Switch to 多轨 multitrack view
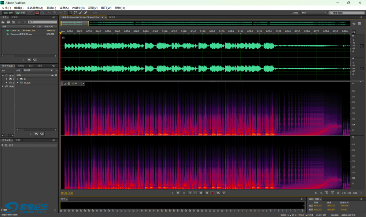The width and height of the screenshot is (366, 217). [x=21, y=12]
